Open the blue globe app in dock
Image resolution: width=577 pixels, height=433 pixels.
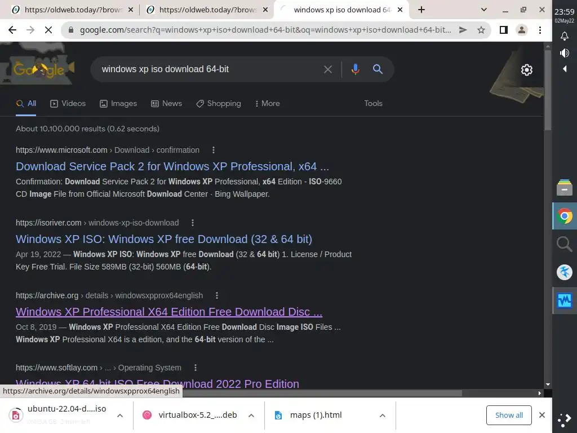pyautogui.click(x=565, y=272)
